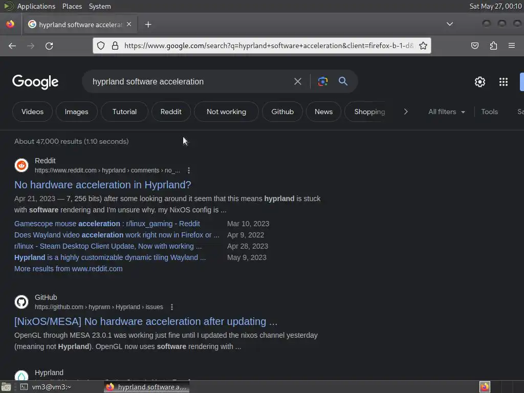Open the System menu
Viewport: 524px width, 393px height.
[x=100, y=6]
